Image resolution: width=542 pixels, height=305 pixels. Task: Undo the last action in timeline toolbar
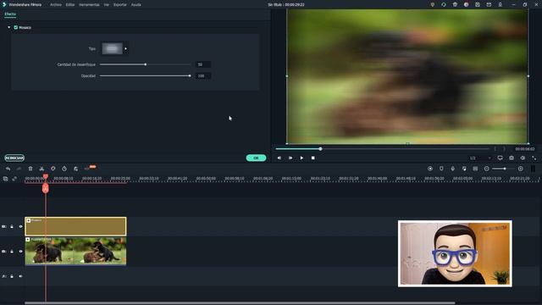click(x=8, y=169)
